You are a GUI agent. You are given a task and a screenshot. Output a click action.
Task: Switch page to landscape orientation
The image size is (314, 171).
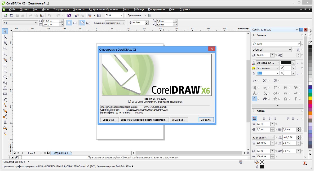tap(75, 23)
